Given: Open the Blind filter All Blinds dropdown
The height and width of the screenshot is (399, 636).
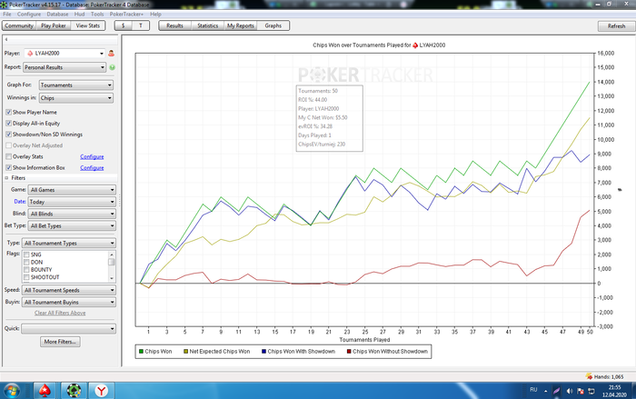Looking at the screenshot, I should tap(72, 214).
